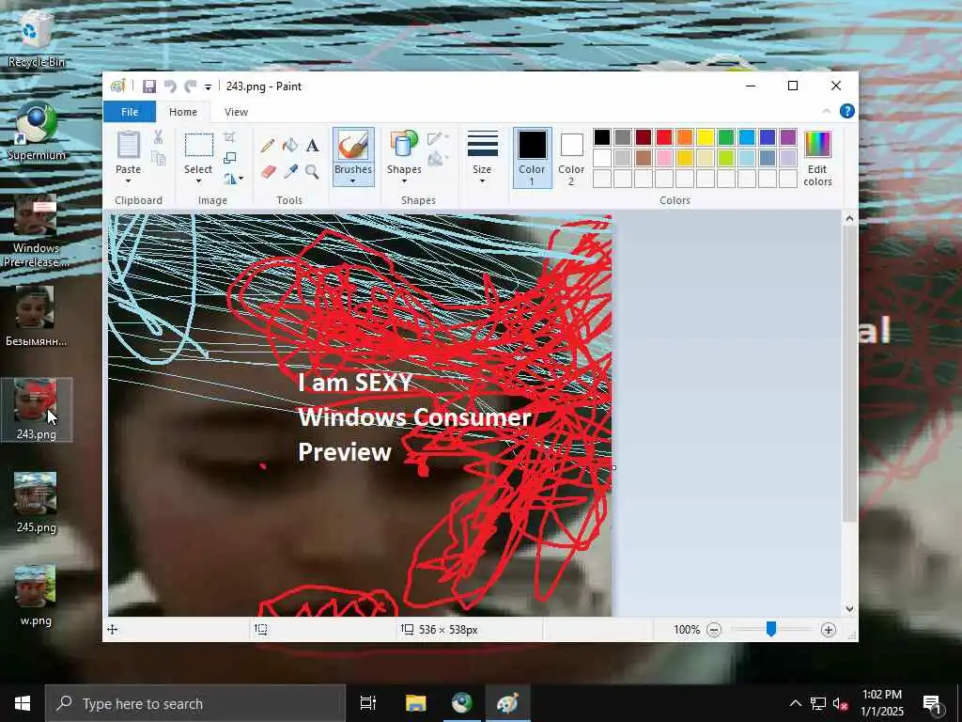
Task: Select the Color picker eyedropper tool
Action: (290, 171)
